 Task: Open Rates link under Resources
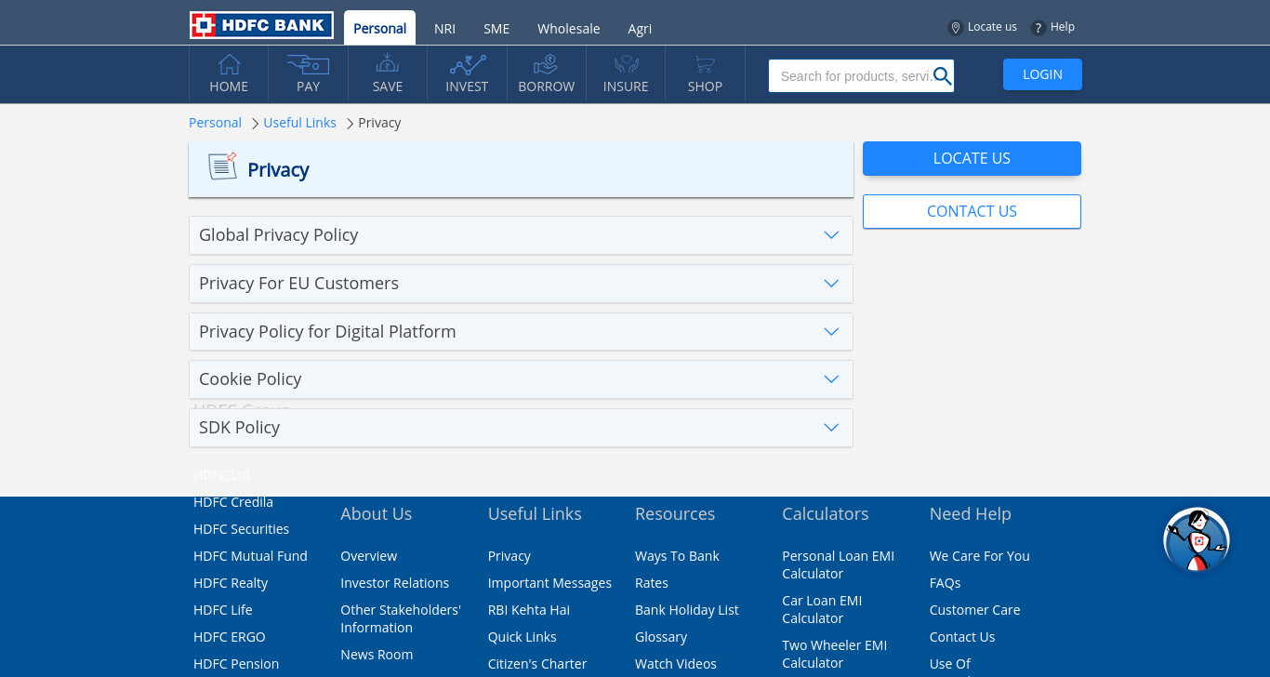[x=652, y=583]
